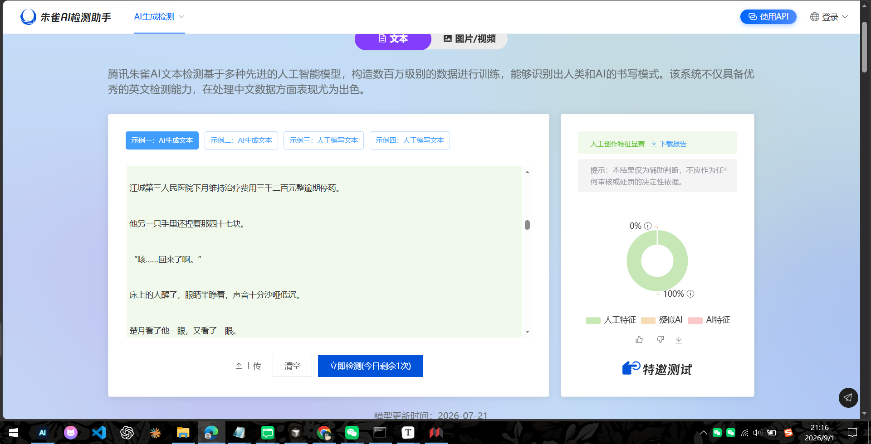Click the info icon beside 100%
This screenshot has width=871, height=444.
[690, 294]
